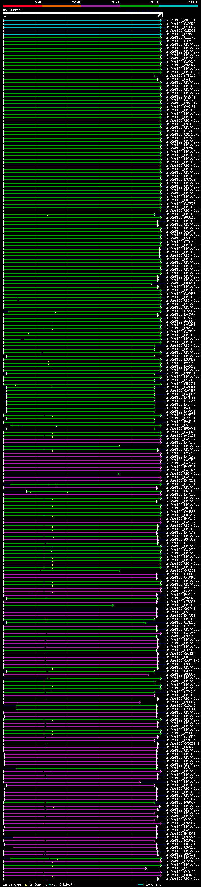The height and width of the screenshot is (887, 201).
Task: Open hit UniRef100_C1MWH4
Action: click(x=180, y=27)
